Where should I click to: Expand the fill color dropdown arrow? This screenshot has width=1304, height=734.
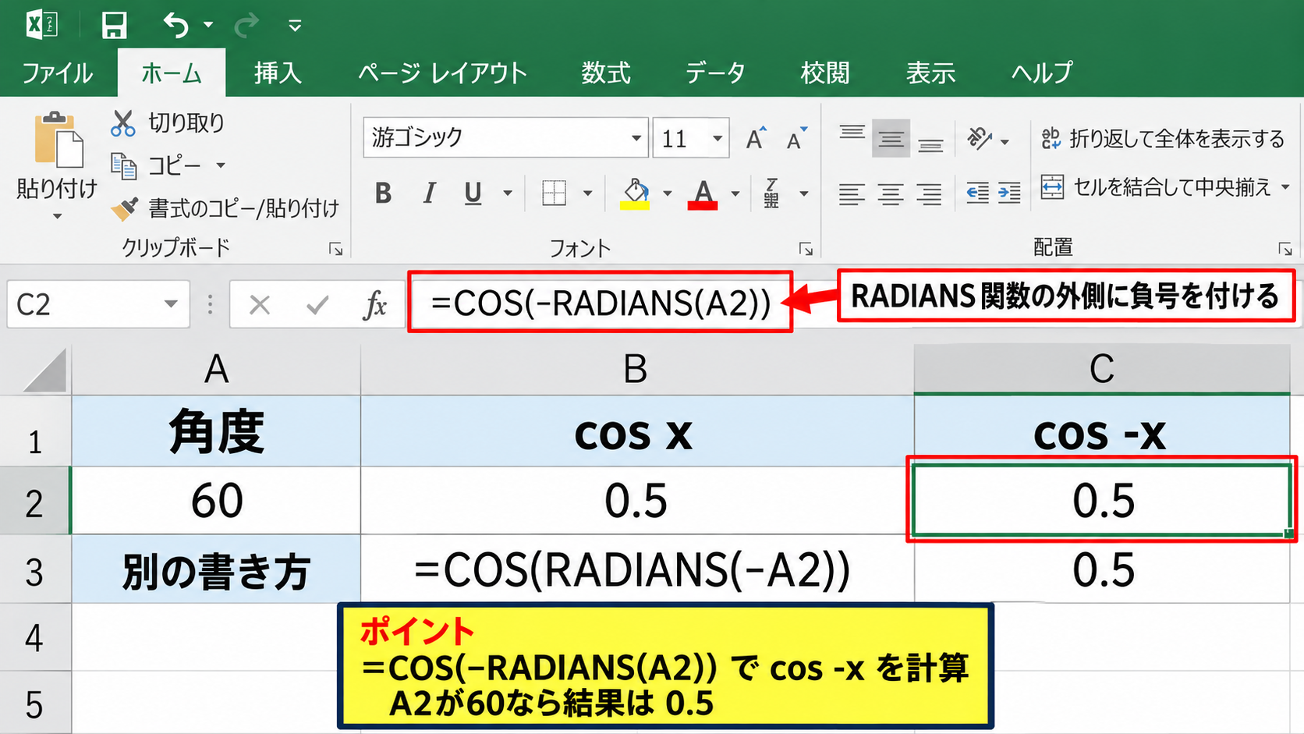[668, 193]
